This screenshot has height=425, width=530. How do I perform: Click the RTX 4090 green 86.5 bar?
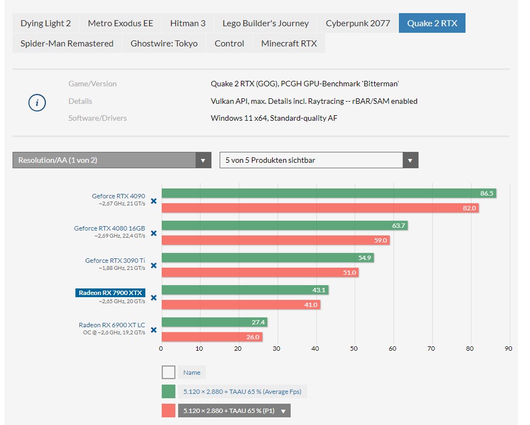coord(329,193)
